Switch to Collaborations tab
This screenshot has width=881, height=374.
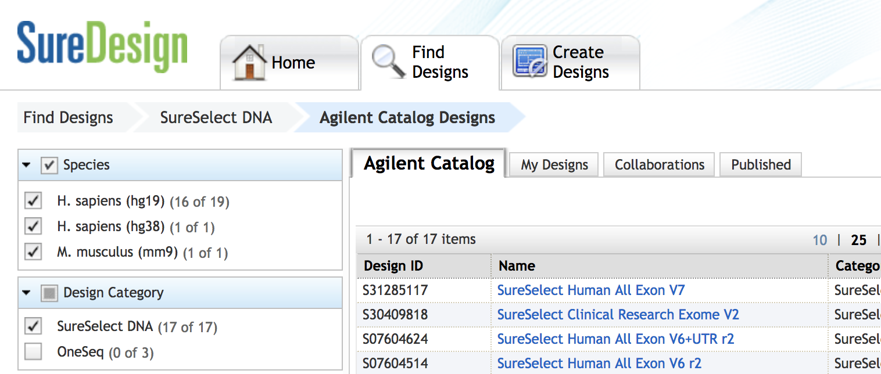tap(660, 165)
